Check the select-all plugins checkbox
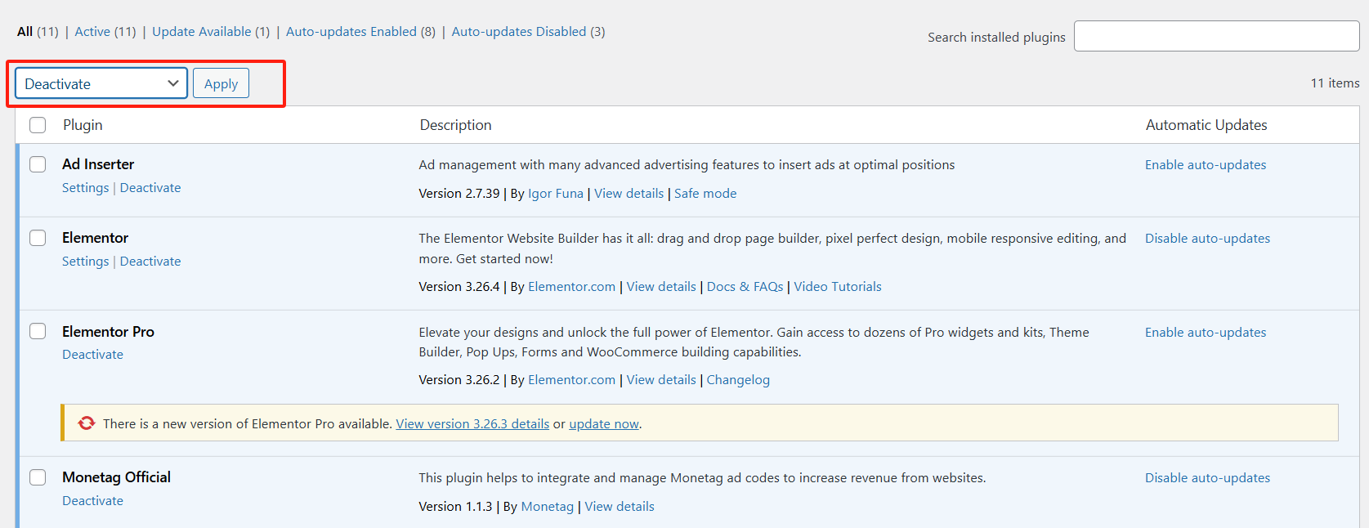Viewport: 1369px width, 528px height. (x=38, y=125)
